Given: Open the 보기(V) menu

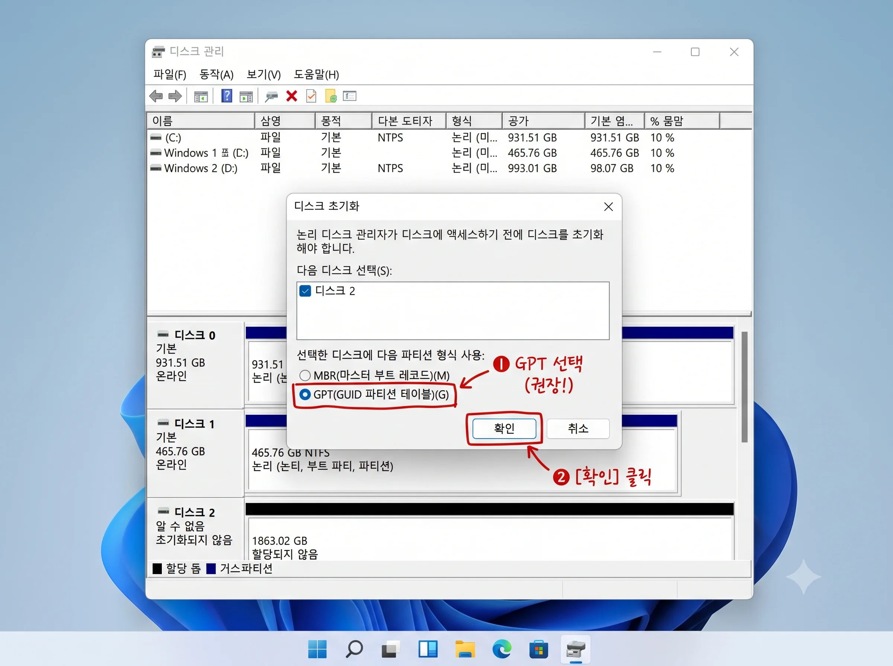Looking at the screenshot, I should click(x=263, y=75).
